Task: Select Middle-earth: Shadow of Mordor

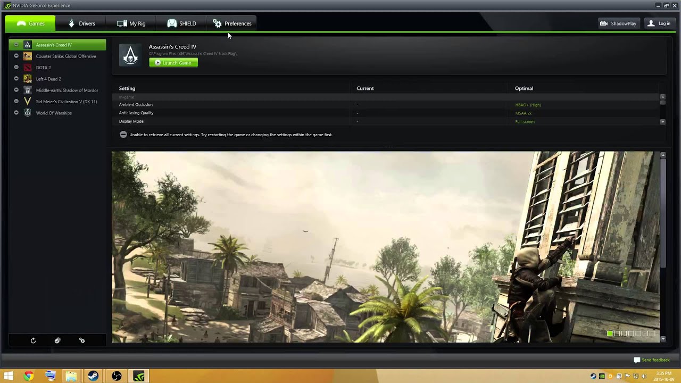Action: [x=57, y=90]
